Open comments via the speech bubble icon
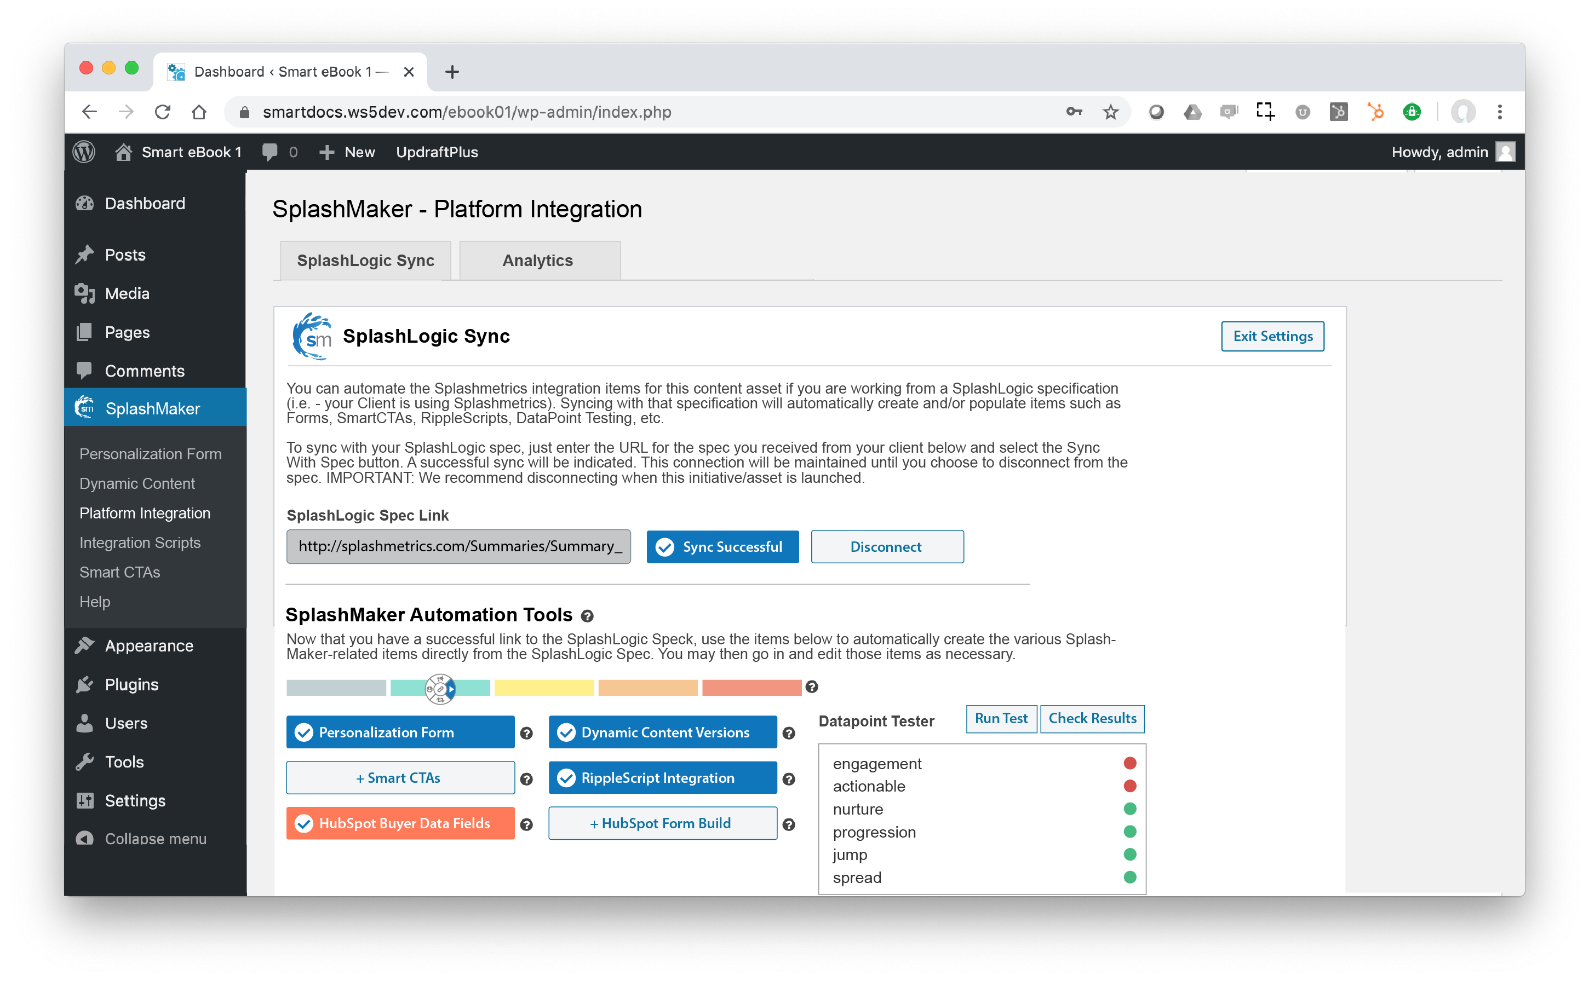Image resolution: width=1589 pixels, height=981 pixels. pos(270,152)
